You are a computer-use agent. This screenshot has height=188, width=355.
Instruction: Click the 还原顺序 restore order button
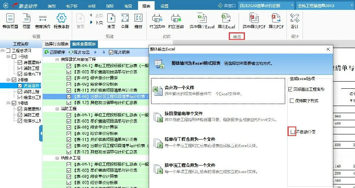coord(55,52)
